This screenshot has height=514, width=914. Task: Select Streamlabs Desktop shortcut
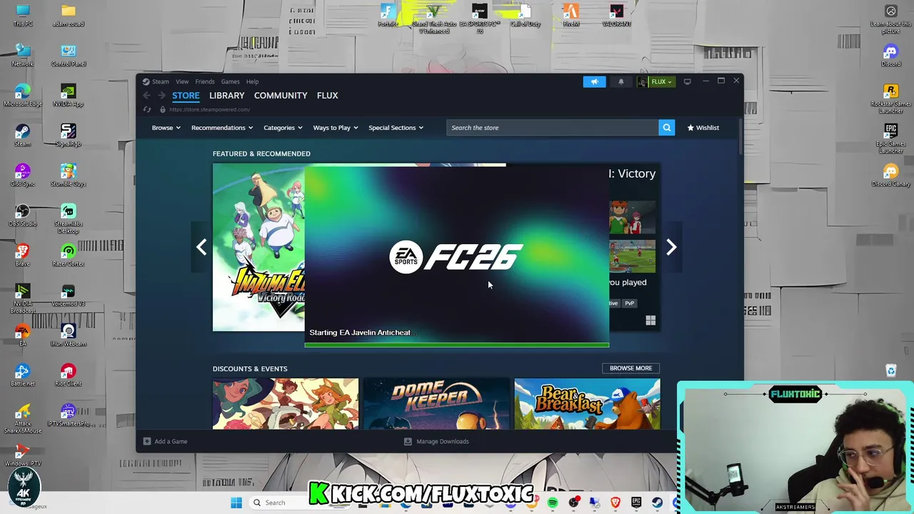pos(68,218)
